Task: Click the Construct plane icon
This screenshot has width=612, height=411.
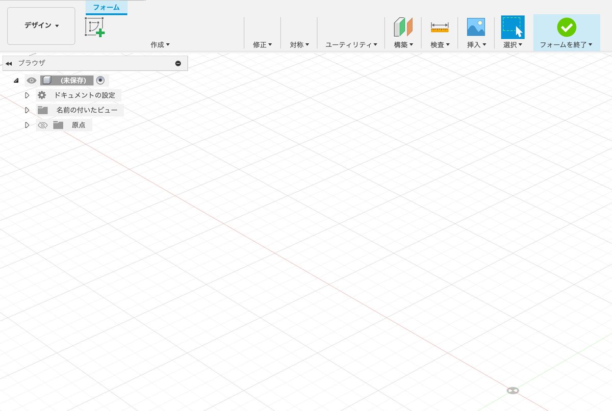Action: 403,27
